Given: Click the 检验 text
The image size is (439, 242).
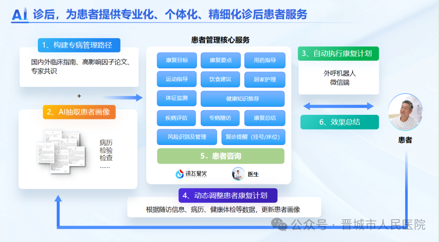Looking at the screenshot, I should tap(106, 150).
